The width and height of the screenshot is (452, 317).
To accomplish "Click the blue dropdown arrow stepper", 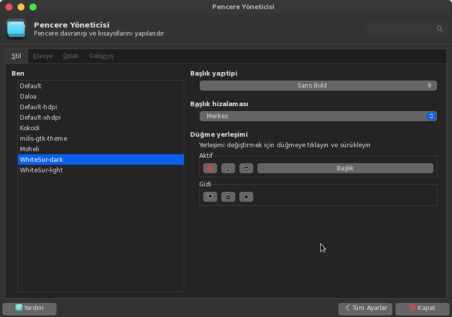I will tap(431, 116).
